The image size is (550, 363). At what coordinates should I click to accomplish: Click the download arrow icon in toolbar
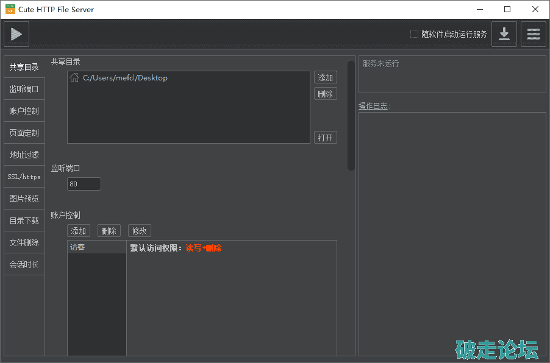[504, 34]
